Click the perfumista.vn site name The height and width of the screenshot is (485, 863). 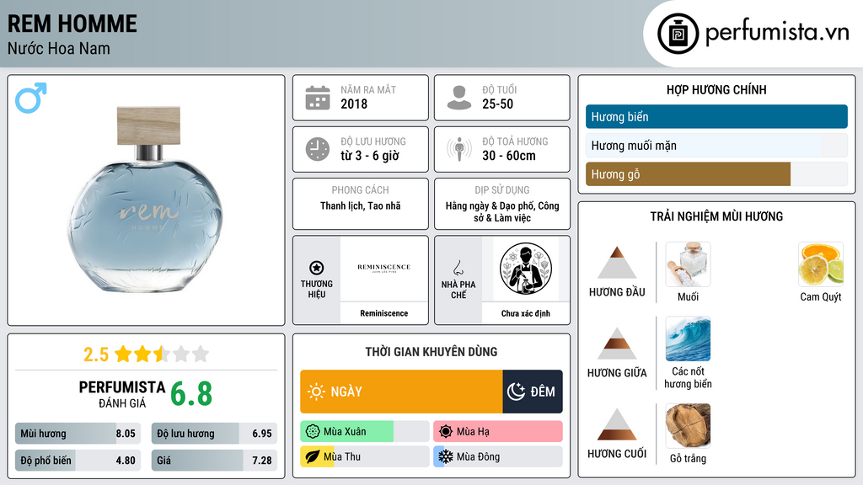(x=777, y=33)
